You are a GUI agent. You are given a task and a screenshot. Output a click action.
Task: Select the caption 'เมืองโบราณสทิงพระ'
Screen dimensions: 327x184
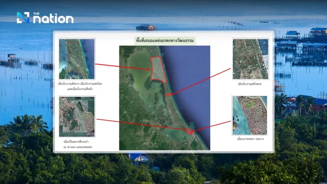(251, 83)
